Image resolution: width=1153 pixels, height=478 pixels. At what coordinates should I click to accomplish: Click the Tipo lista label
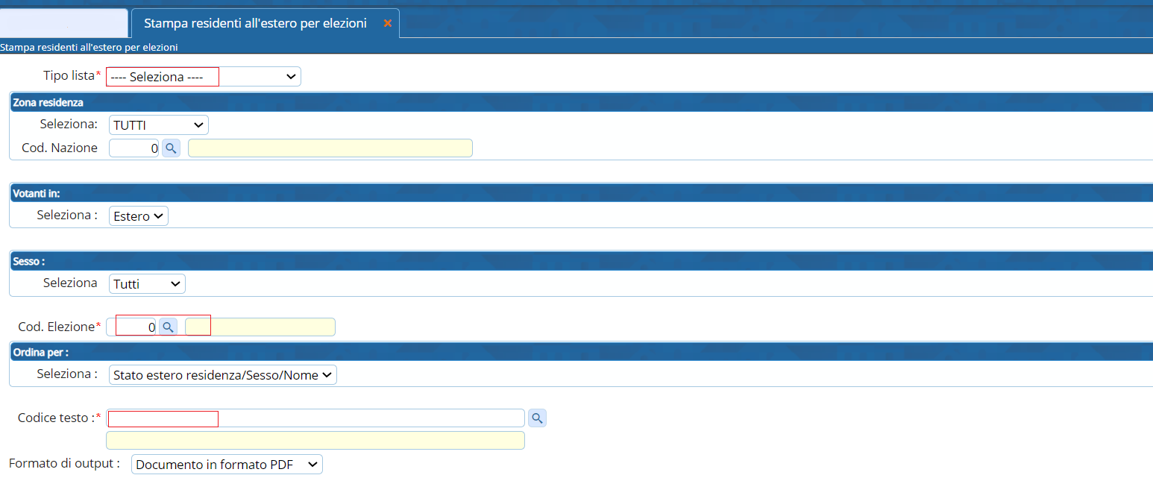point(72,75)
